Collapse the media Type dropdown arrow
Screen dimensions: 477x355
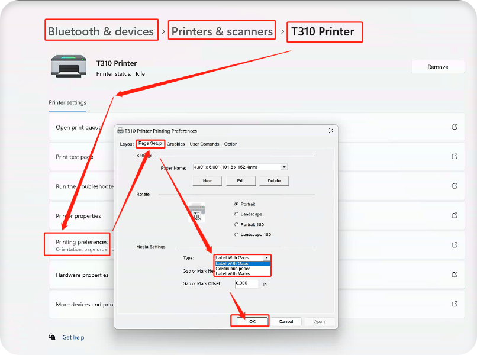(x=266, y=257)
